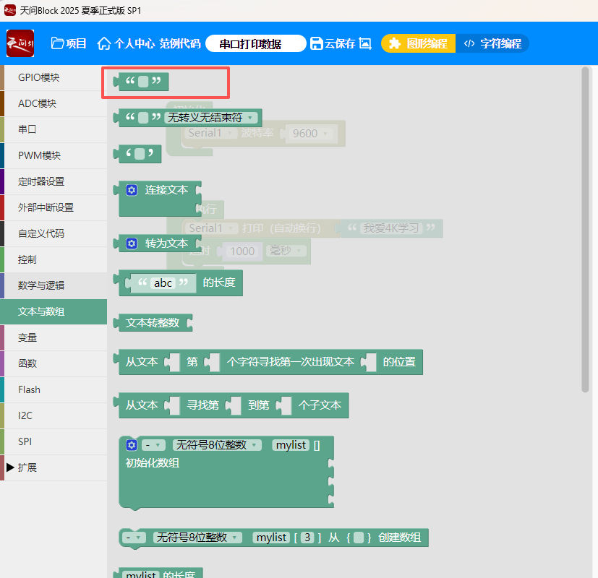Click the vertical scrollbar of the block flyout

585,231
